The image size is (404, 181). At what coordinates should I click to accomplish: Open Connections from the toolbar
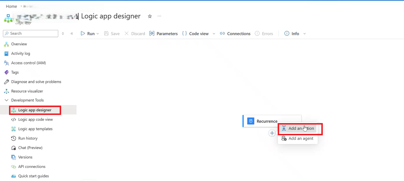(235, 34)
